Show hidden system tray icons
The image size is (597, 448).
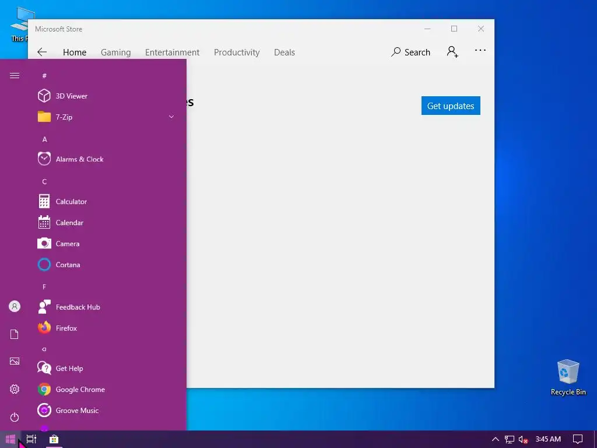click(x=496, y=439)
